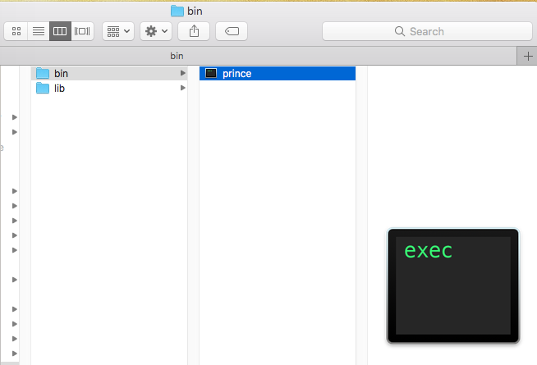Select column view mode
The width and height of the screenshot is (537, 365).
coord(60,31)
